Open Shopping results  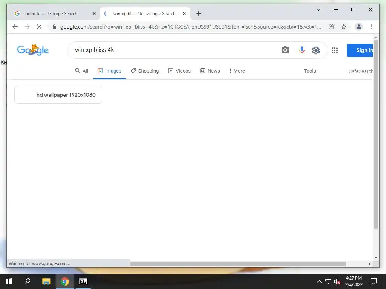(145, 71)
